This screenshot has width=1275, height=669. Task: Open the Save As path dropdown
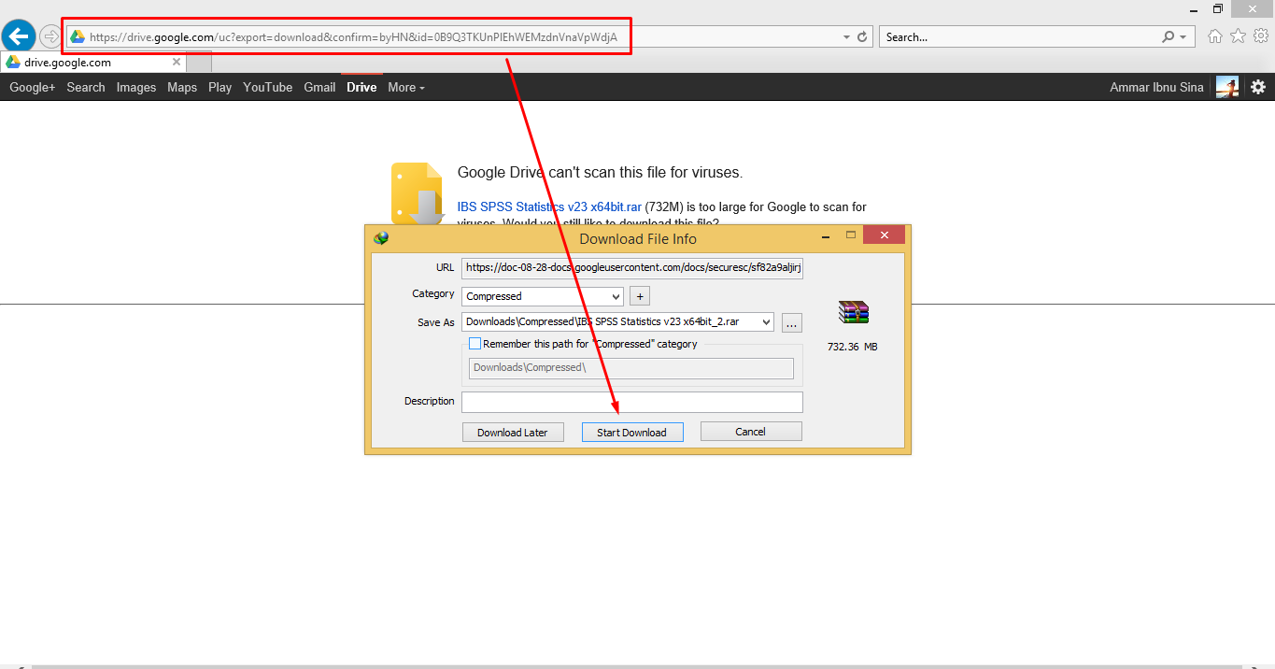767,321
